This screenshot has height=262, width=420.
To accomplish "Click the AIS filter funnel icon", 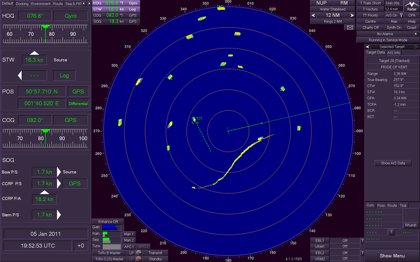I will [401, 15].
